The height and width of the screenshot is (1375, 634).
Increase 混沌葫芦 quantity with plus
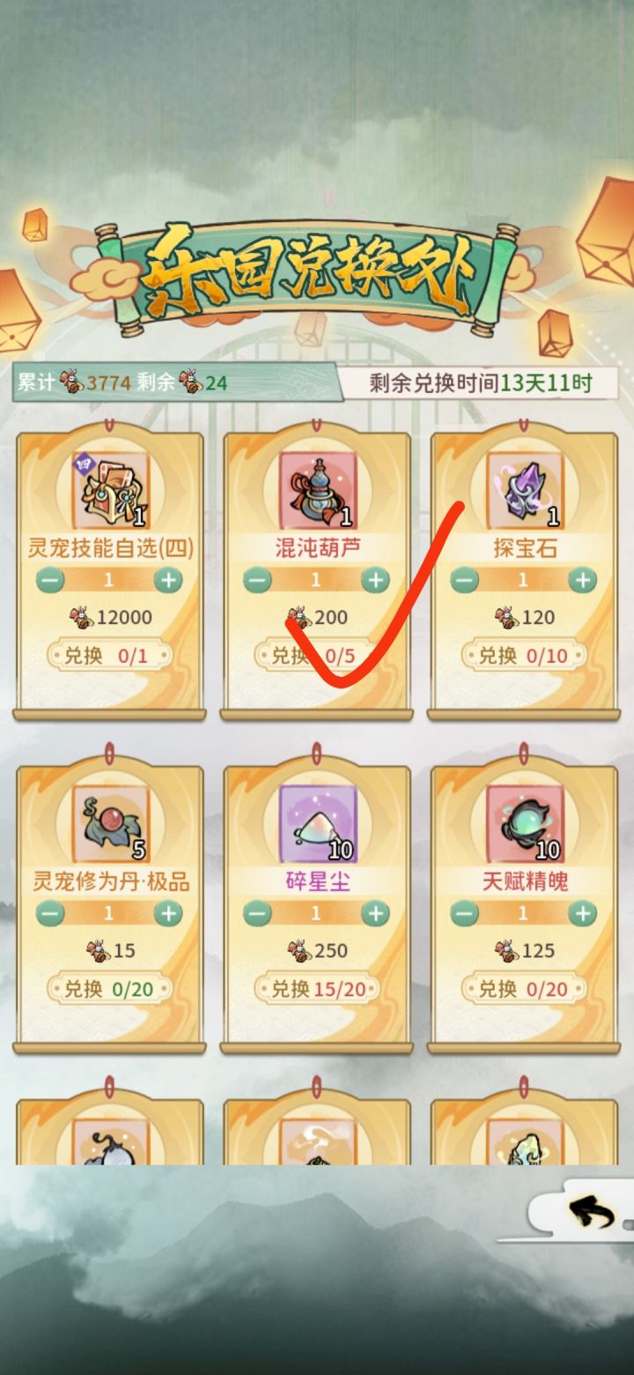pos(376,580)
